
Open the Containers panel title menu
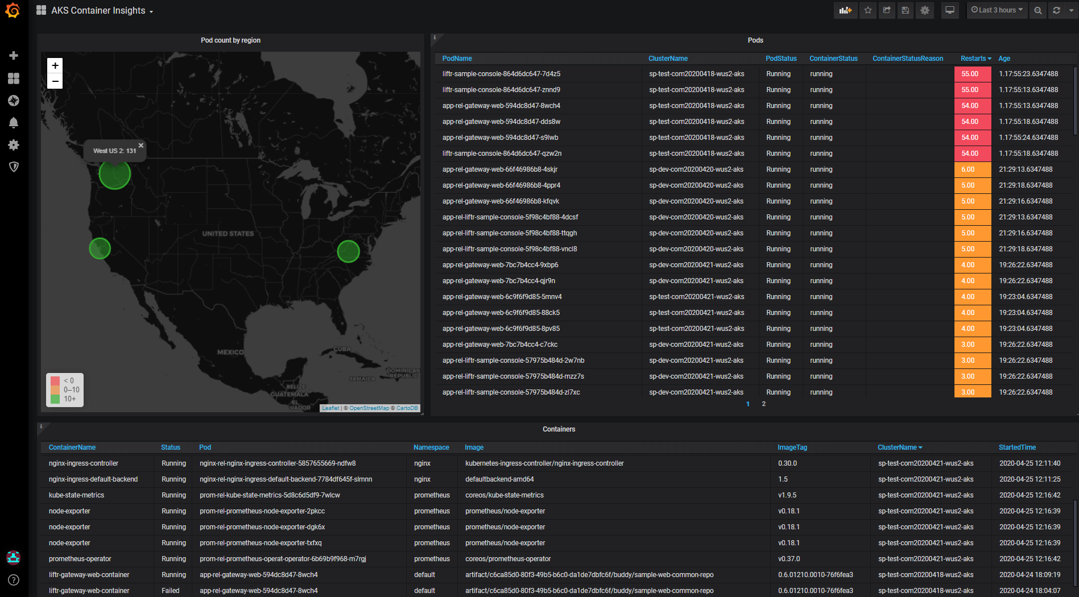point(559,429)
